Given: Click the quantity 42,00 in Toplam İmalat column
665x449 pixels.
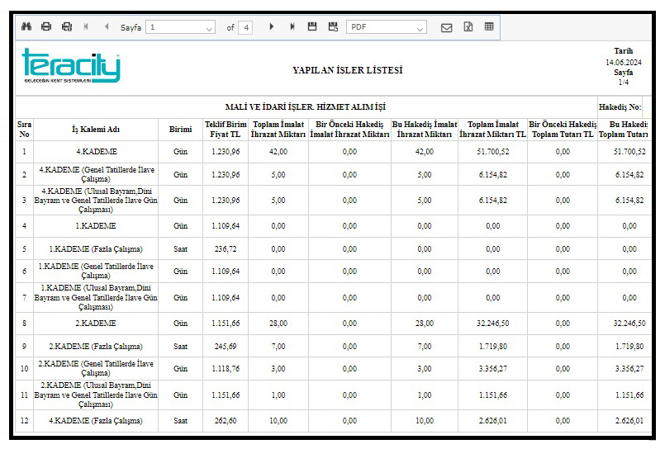Looking at the screenshot, I should [278, 152].
